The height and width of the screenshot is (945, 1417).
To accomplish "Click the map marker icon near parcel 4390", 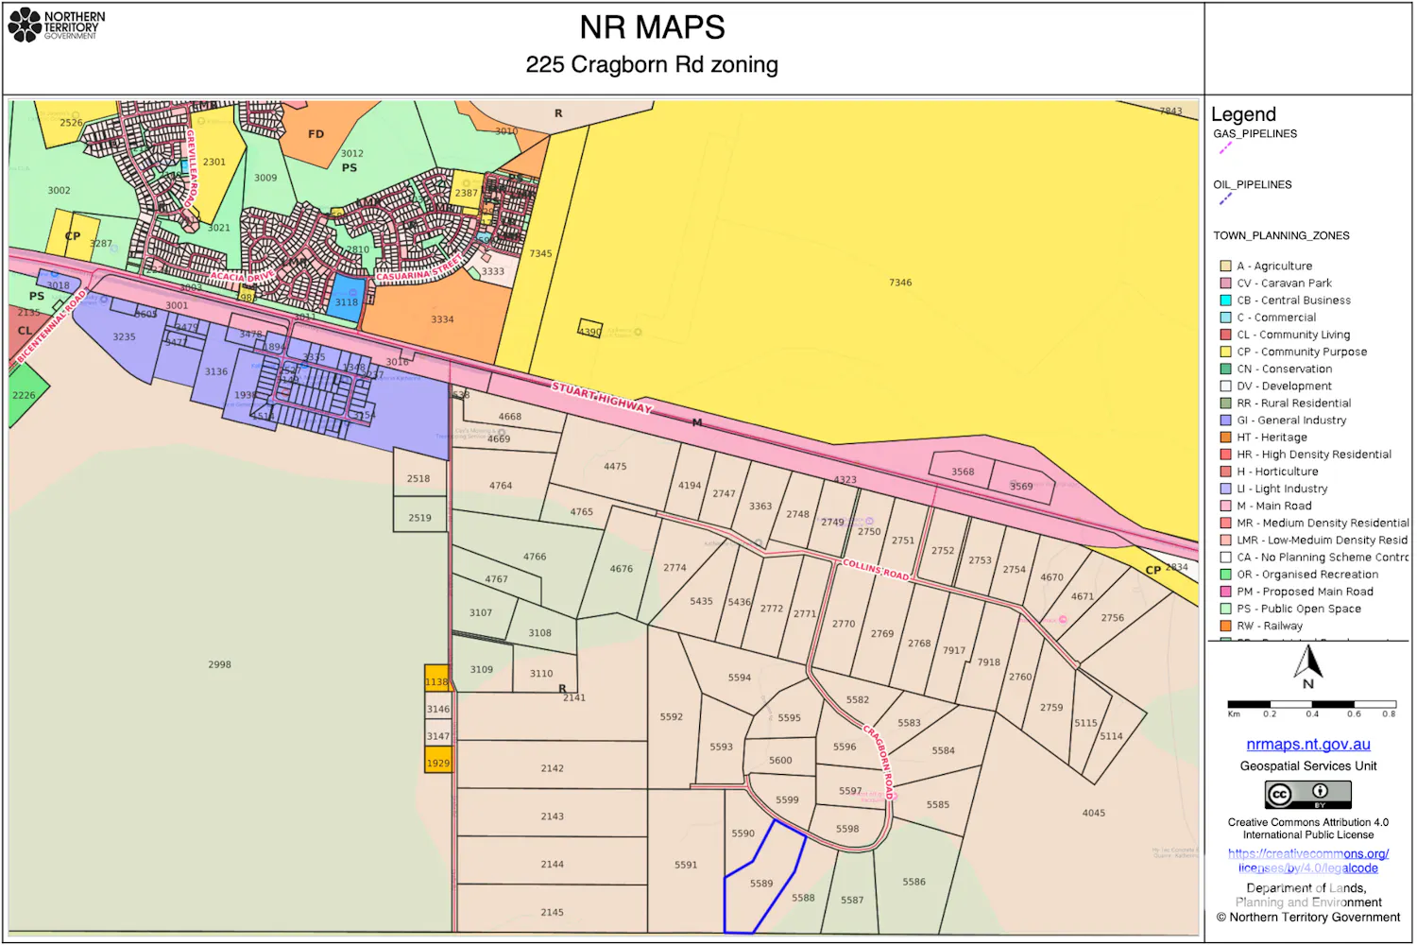I will [x=639, y=333].
